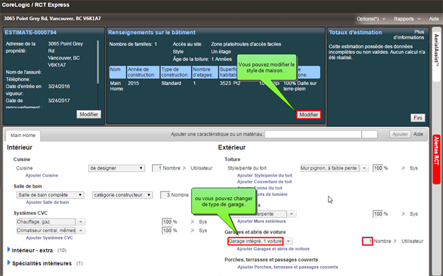Click the Nom column header
Screen dimensions: 443x276
(118, 72)
